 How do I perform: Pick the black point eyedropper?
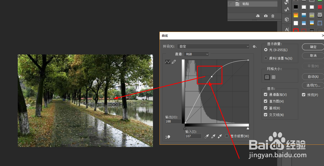tap(207, 136)
